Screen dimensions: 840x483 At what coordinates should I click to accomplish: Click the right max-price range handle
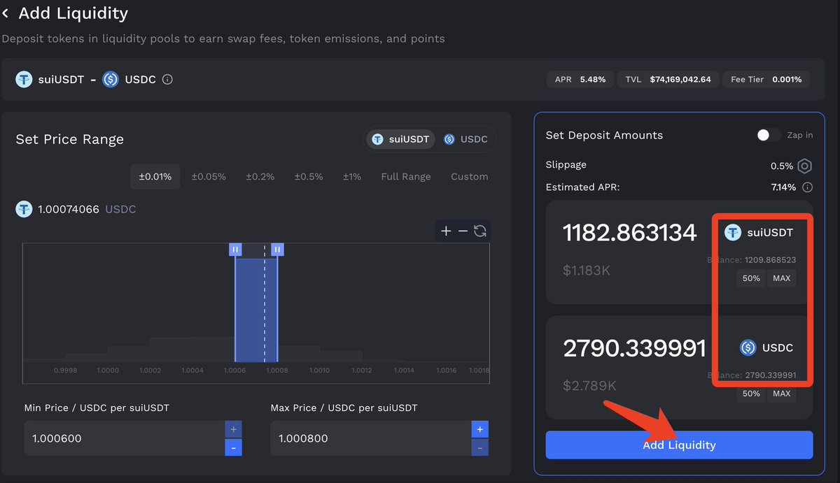[277, 250]
